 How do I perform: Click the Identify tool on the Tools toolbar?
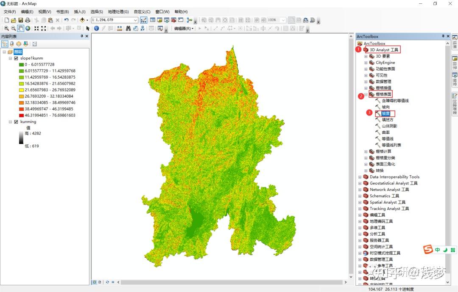tap(96, 28)
